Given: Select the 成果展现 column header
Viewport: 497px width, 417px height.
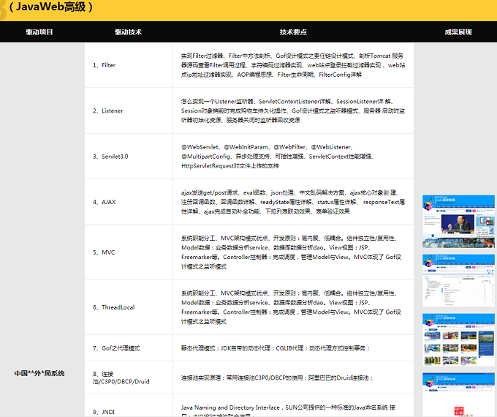Looking at the screenshot, I should click(x=458, y=32).
